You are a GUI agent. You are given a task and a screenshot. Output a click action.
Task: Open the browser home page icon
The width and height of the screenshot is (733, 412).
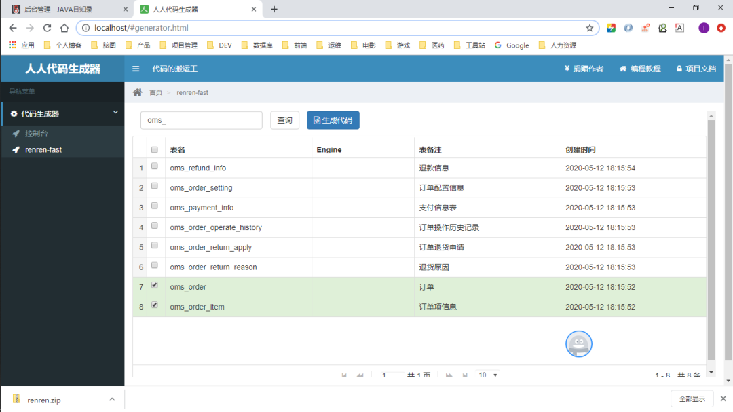point(64,28)
